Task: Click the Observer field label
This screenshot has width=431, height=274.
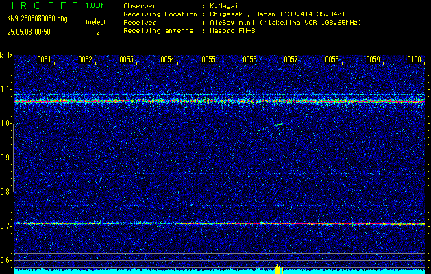Action: click(x=140, y=5)
